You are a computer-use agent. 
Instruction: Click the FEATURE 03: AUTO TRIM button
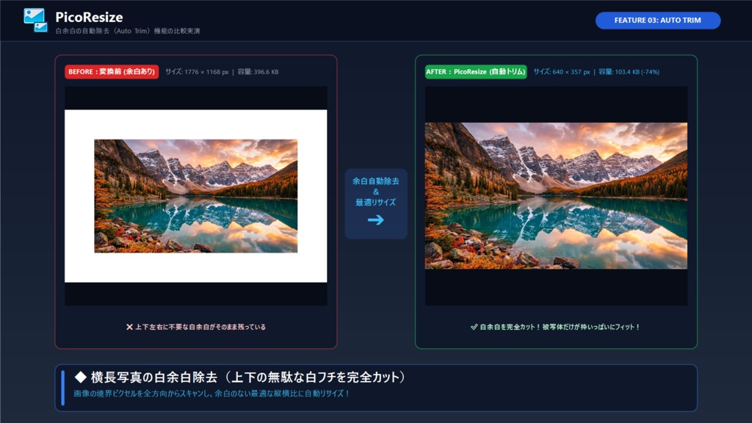(x=657, y=20)
